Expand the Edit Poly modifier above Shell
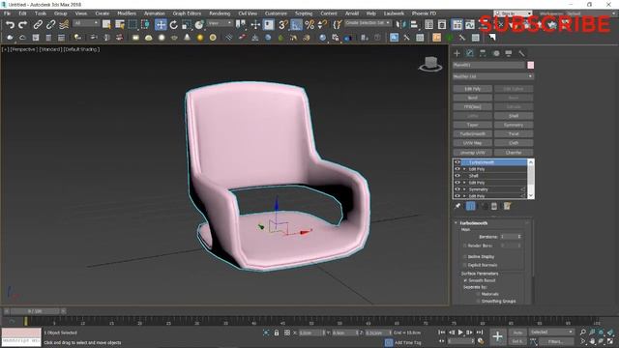 pos(464,169)
